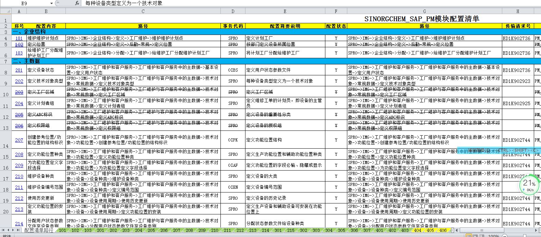
Task: Follow hyperlink 201 in column A
Action: pyautogui.click(x=19, y=70)
